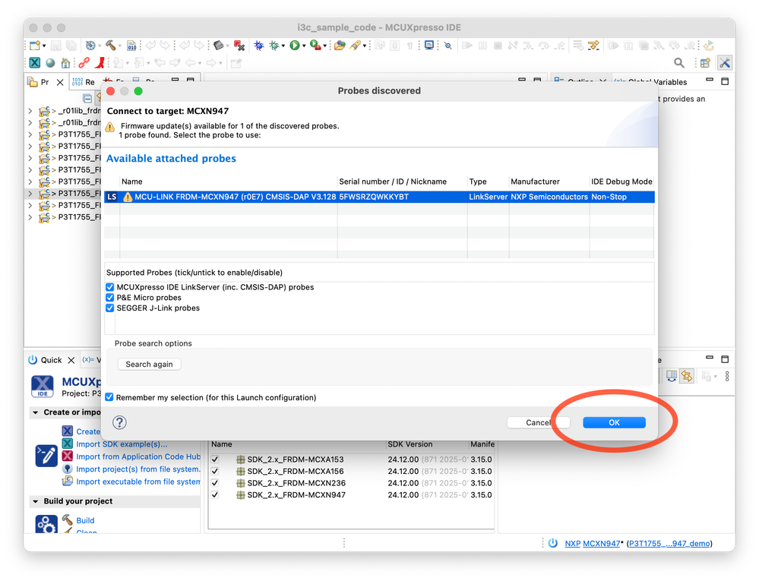Viewport: 759px width, 581px height.
Task: Select the MCU-LINK FRDM-MCXN947 probe row
Action: [379, 197]
